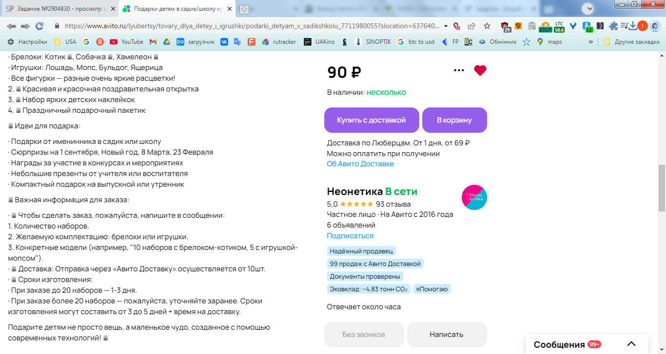
Task: Click the page vertical scrollbar thumb
Action: click(x=662, y=188)
